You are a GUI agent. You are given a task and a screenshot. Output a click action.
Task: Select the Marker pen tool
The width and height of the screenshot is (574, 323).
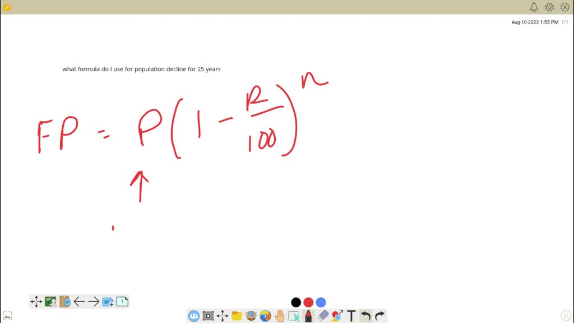(307, 316)
